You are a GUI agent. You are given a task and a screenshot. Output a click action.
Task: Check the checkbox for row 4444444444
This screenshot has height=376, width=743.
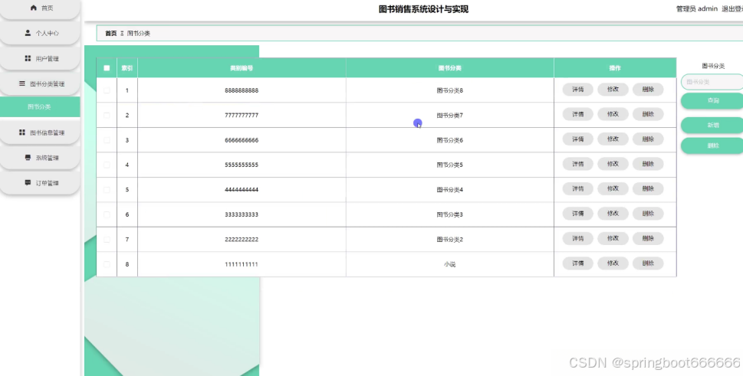click(107, 190)
